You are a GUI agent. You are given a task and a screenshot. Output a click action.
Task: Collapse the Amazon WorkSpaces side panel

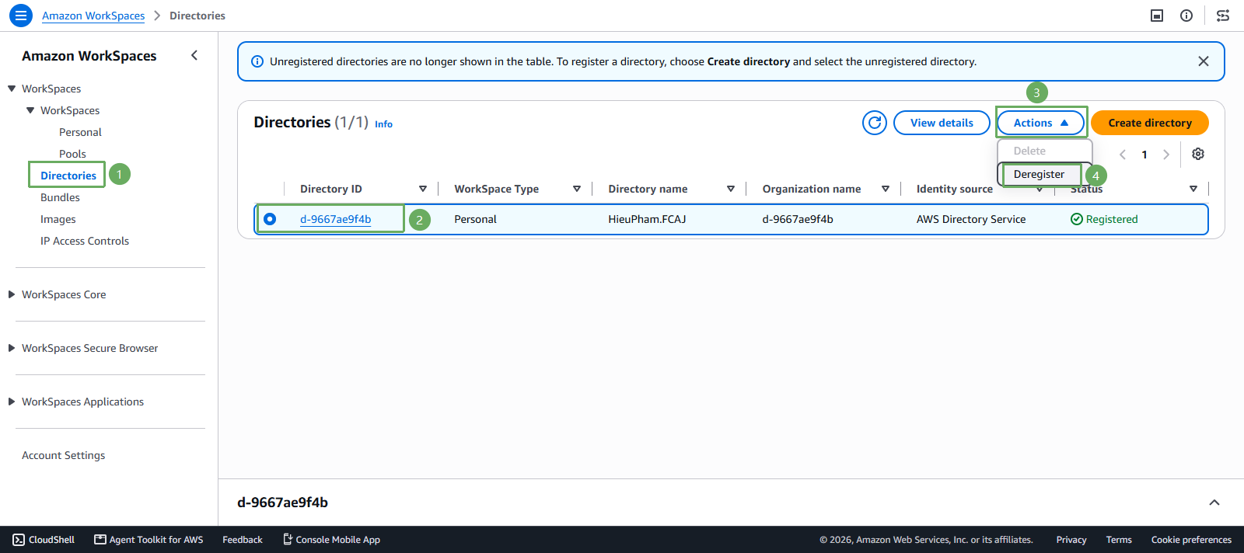tap(194, 55)
